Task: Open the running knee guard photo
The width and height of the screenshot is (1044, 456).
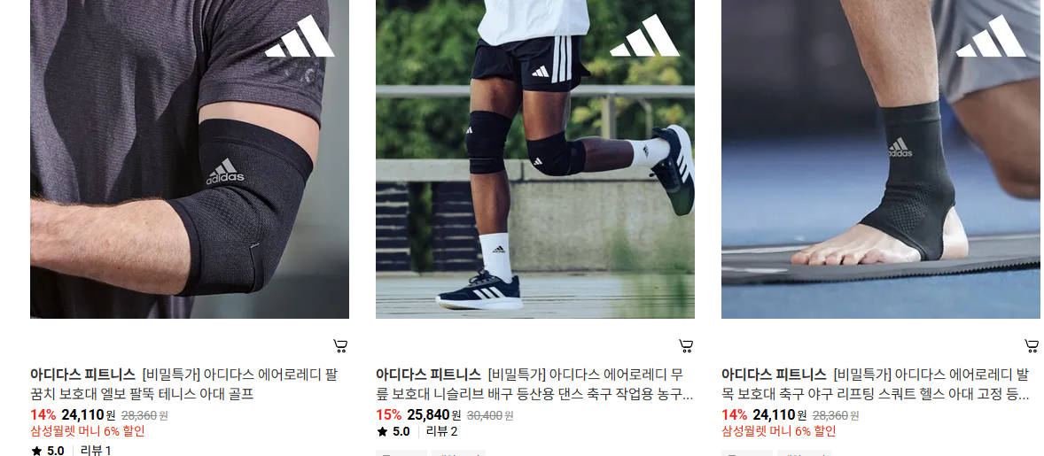Action: (x=535, y=158)
